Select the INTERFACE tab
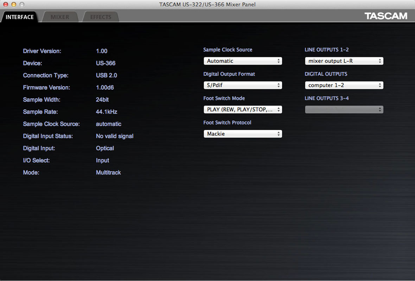 (x=20, y=17)
